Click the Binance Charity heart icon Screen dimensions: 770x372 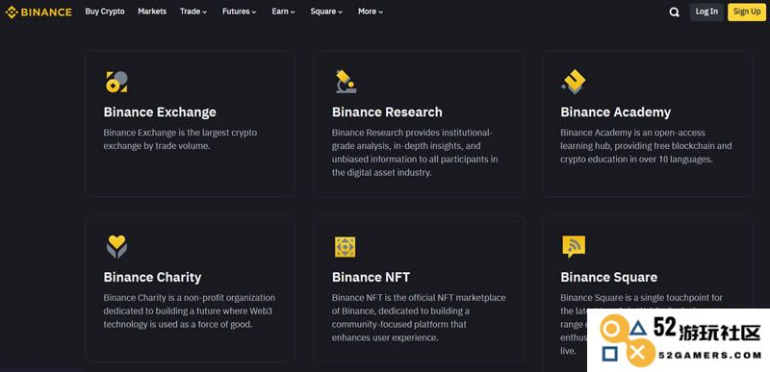[x=116, y=246]
